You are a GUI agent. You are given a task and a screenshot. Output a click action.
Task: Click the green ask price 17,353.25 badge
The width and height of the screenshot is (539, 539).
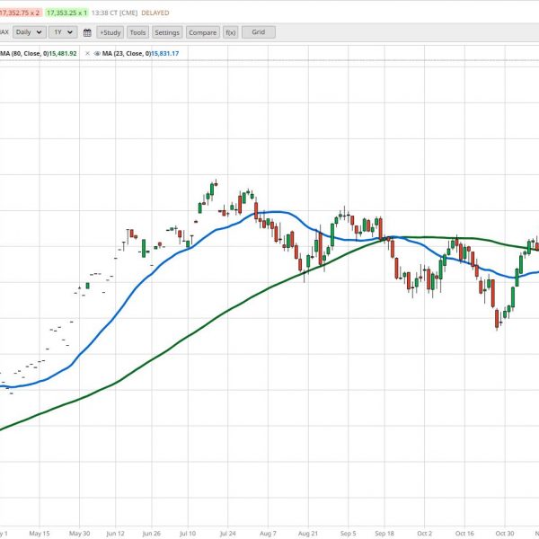[x=66, y=13]
